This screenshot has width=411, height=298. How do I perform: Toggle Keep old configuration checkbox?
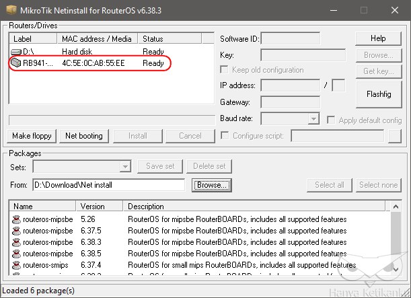tap(224, 70)
